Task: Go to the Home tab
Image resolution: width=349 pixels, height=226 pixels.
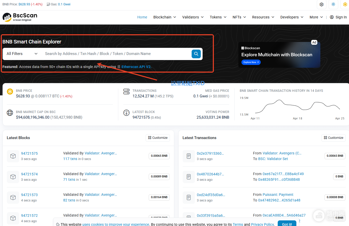Action: click(142, 17)
